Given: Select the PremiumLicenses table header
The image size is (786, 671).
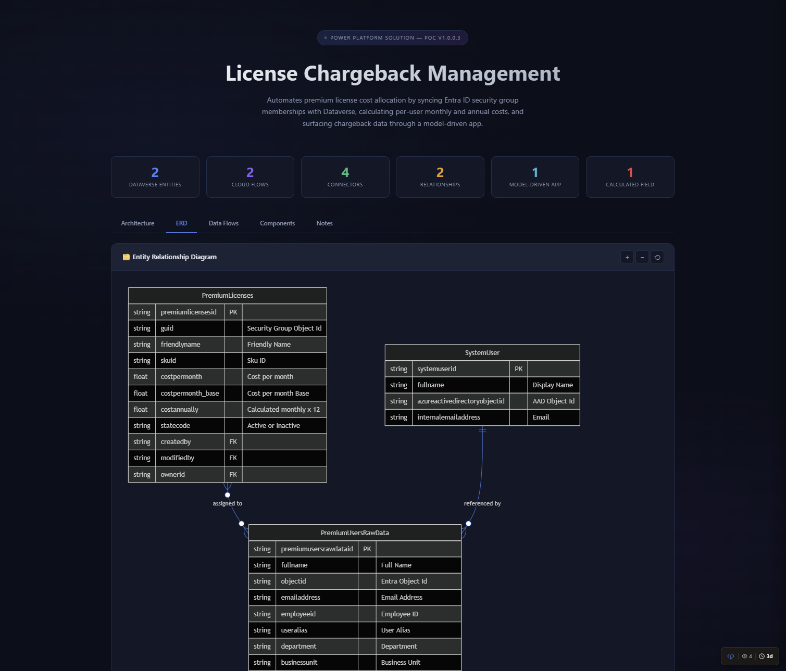Looking at the screenshot, I should 227,295.
